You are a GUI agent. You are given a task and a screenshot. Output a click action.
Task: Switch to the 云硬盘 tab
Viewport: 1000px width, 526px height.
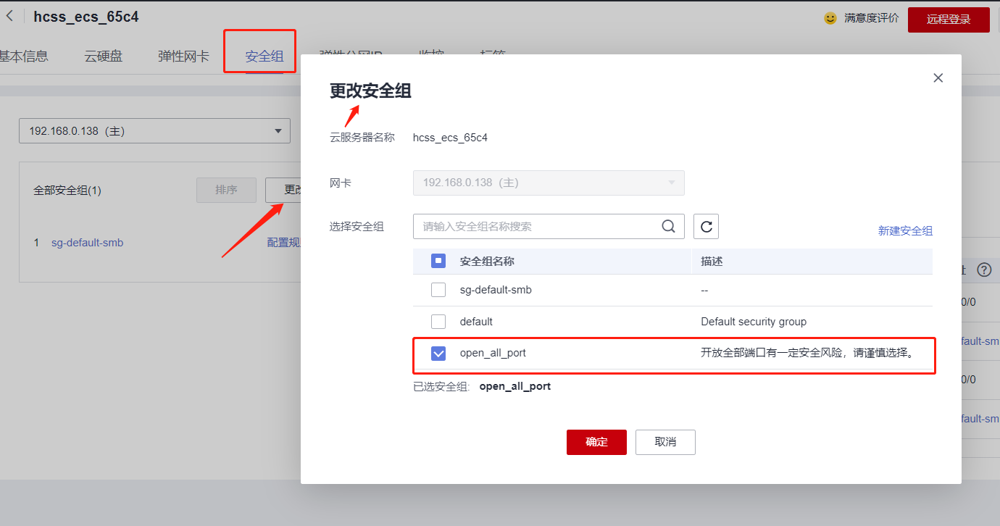click(x=104, y=57)
